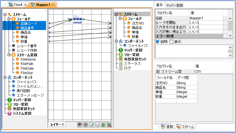Click the output-tree ストリーム root icon
This screenshot has height=133, width=236.
[121, 14]
